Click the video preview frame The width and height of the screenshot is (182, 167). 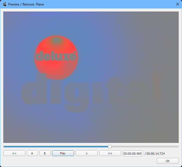(x=91, y=77)
